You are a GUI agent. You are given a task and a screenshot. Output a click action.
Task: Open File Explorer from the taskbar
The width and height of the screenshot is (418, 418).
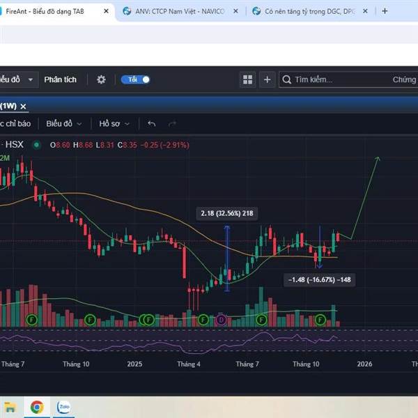pos(10,407)
